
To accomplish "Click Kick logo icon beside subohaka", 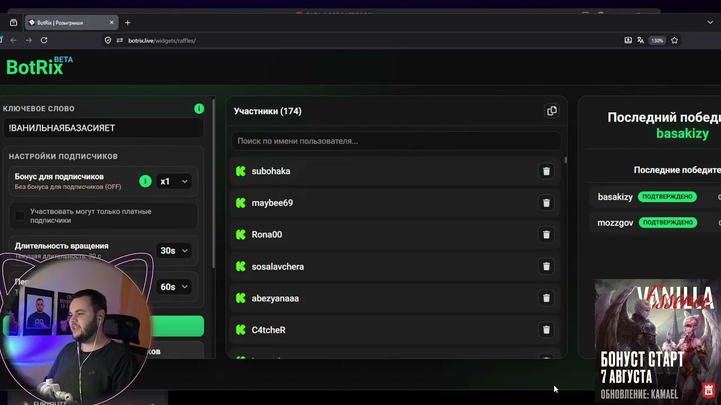I will click(x=241, y=171).
